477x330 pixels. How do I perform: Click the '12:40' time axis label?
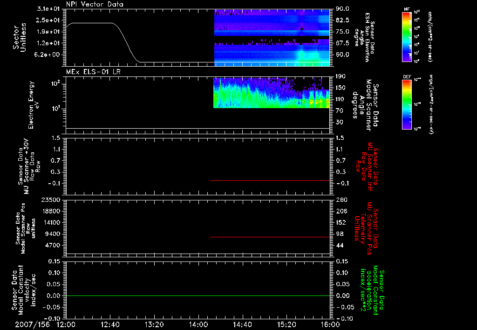tap(110, 324)
